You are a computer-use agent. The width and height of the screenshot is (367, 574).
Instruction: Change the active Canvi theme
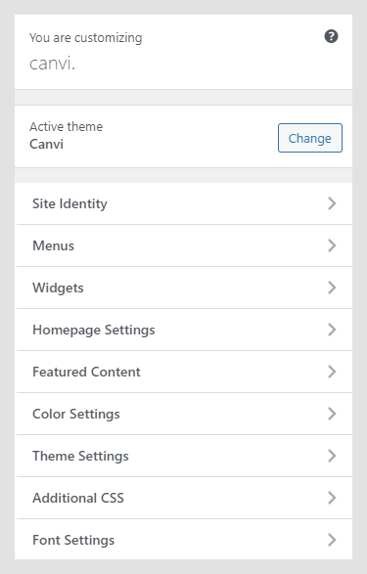click(310, 138)
